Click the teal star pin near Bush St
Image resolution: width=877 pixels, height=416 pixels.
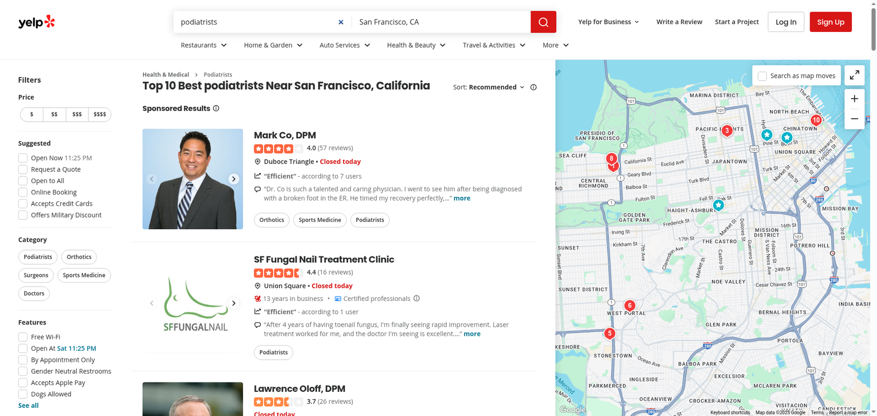(x=787, y=138)
